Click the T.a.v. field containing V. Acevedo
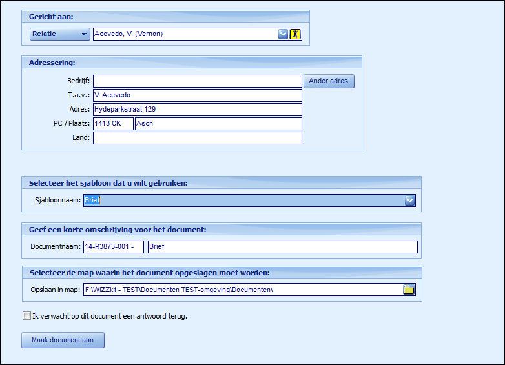The width and height of the screenshot is (505, 365). (x=197, y=95)
